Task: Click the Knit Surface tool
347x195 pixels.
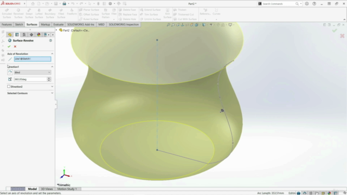Action: (168, 14)
